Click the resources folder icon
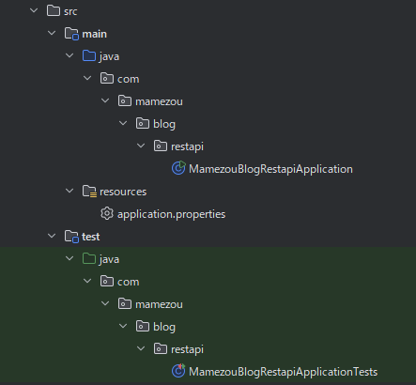Viewport: 416px width, 385px height. (x=89, y=191)
